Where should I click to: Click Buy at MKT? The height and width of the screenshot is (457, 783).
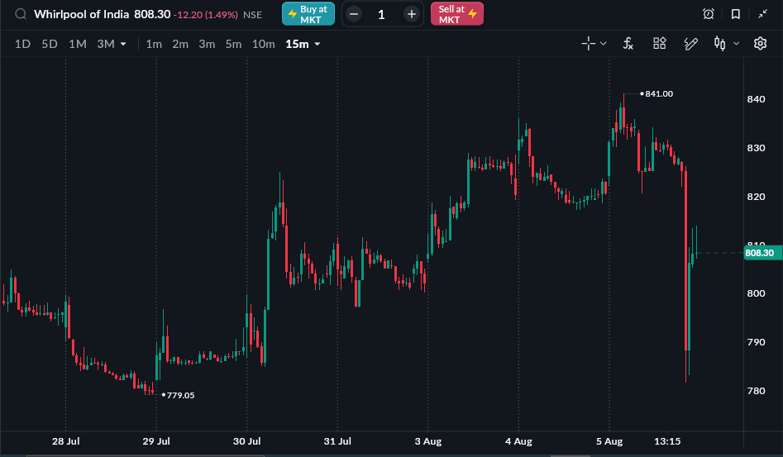coord(308,14)
